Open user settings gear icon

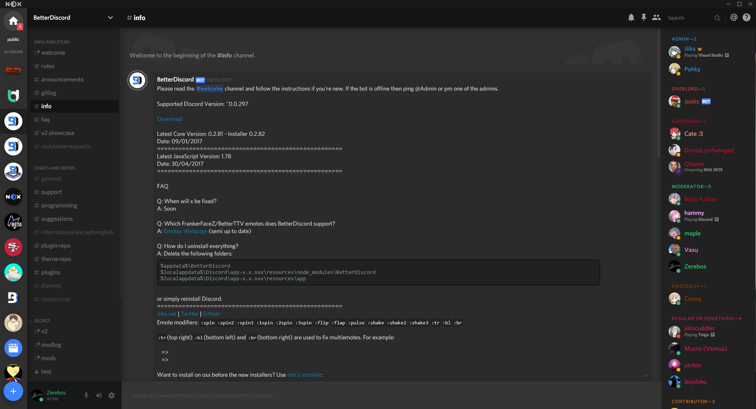pyautogui.click(x=112, y=395)
